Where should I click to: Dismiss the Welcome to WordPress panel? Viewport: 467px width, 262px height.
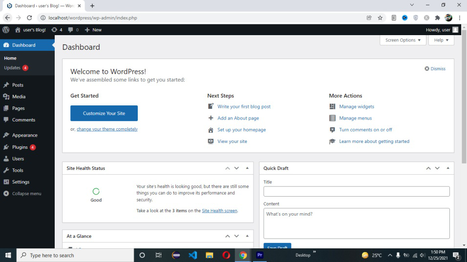(435, 69)
